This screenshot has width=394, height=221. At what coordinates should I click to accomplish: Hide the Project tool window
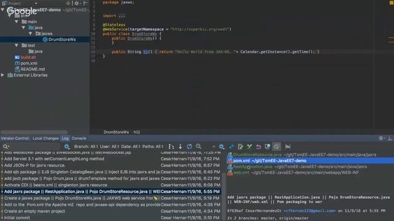[86, 3]
